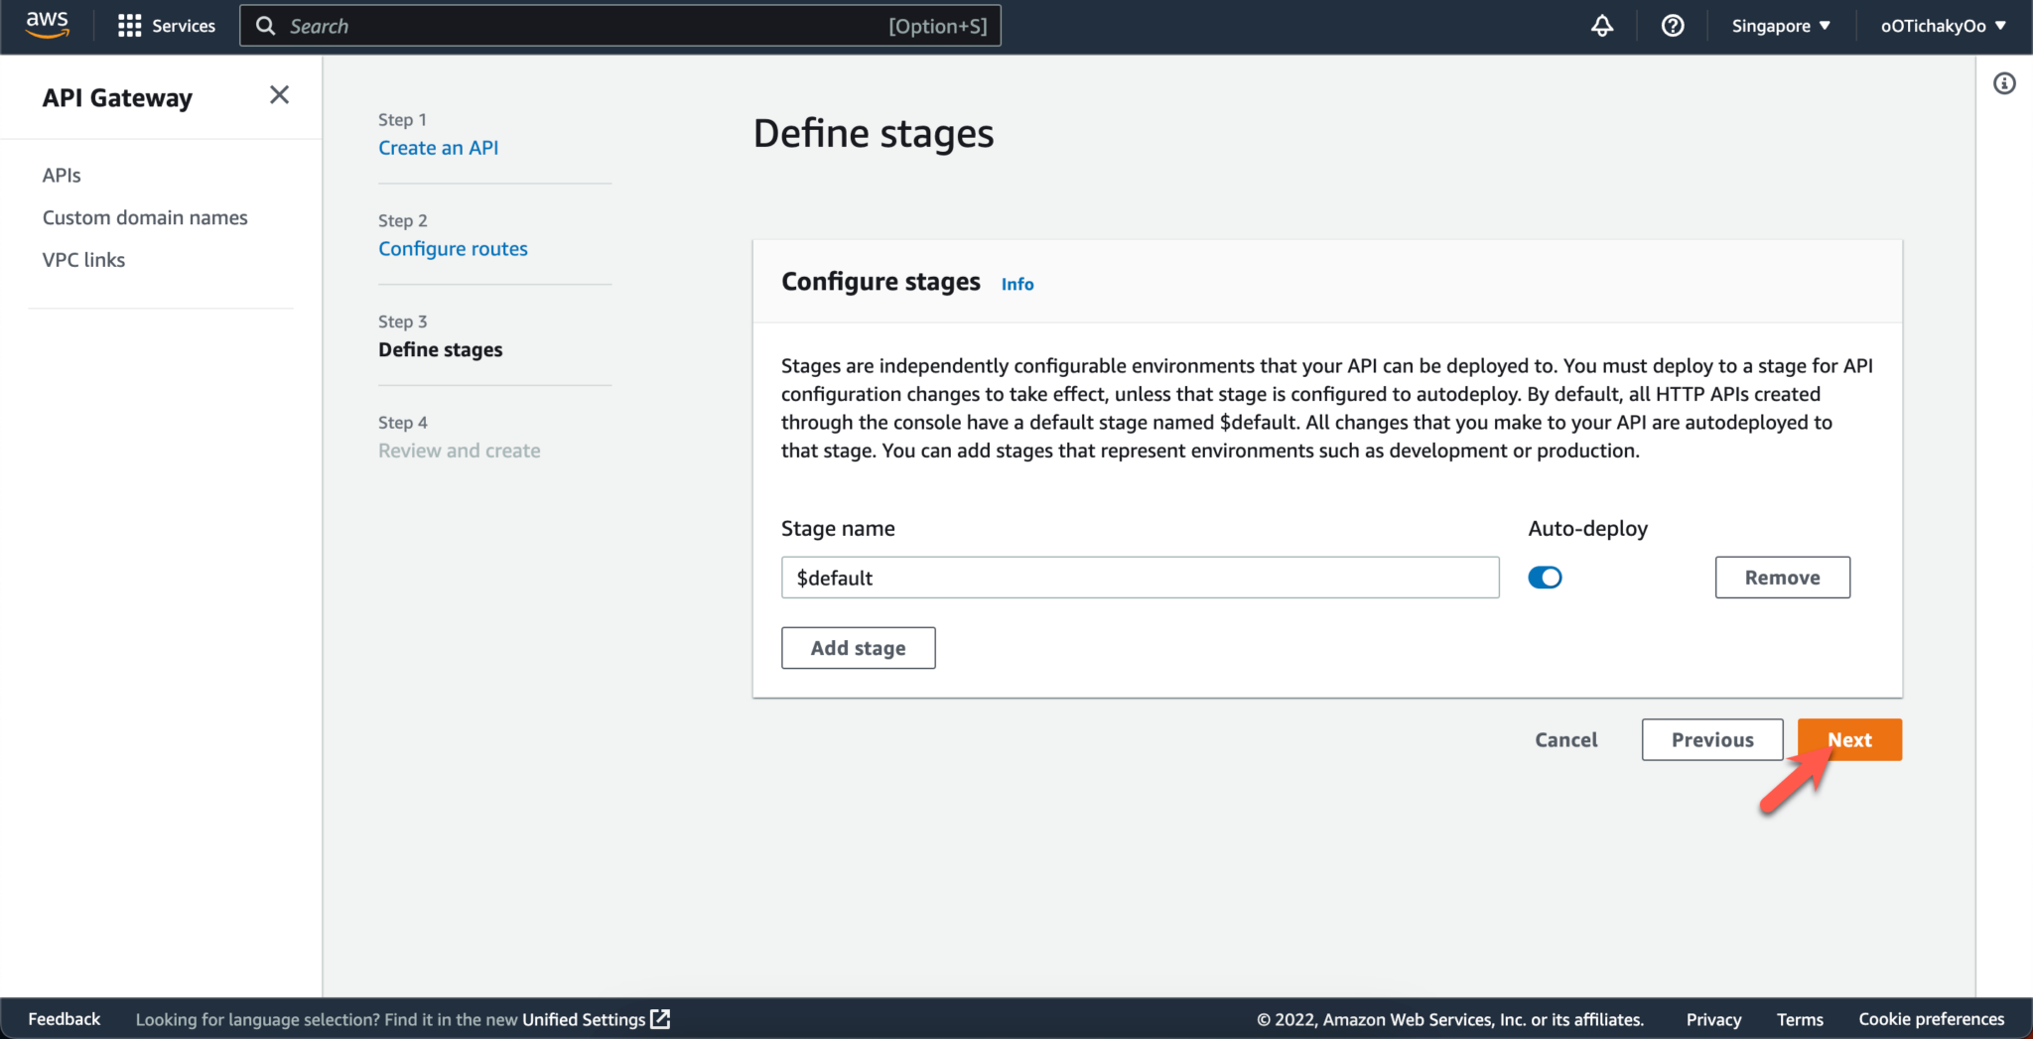Click the Next button
Screen dimensions: 2033x1039
coord(1848,739)
